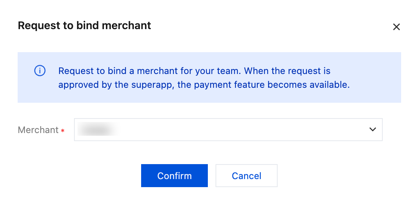Open the Merchant selection combo box
Screen dimensions: 418x204
click(228, 130)
